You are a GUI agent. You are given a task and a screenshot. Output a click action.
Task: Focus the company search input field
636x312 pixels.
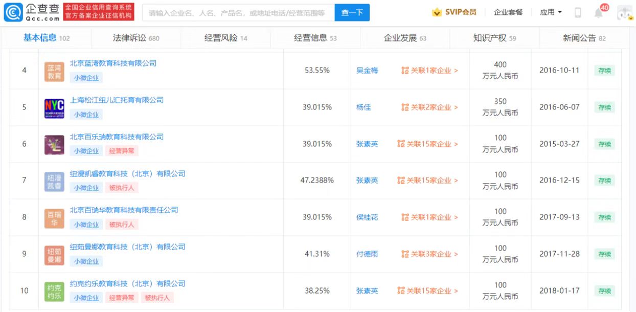238,13
